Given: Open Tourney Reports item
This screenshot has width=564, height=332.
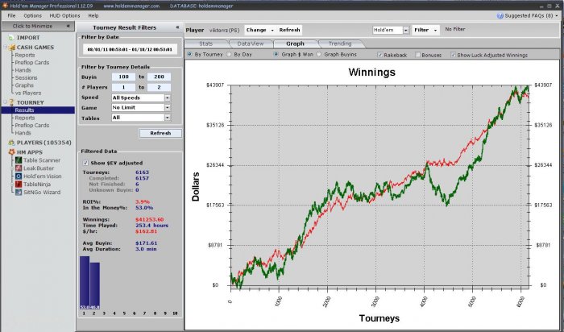Looking at the screenshot, I should (x=25, y=118).
